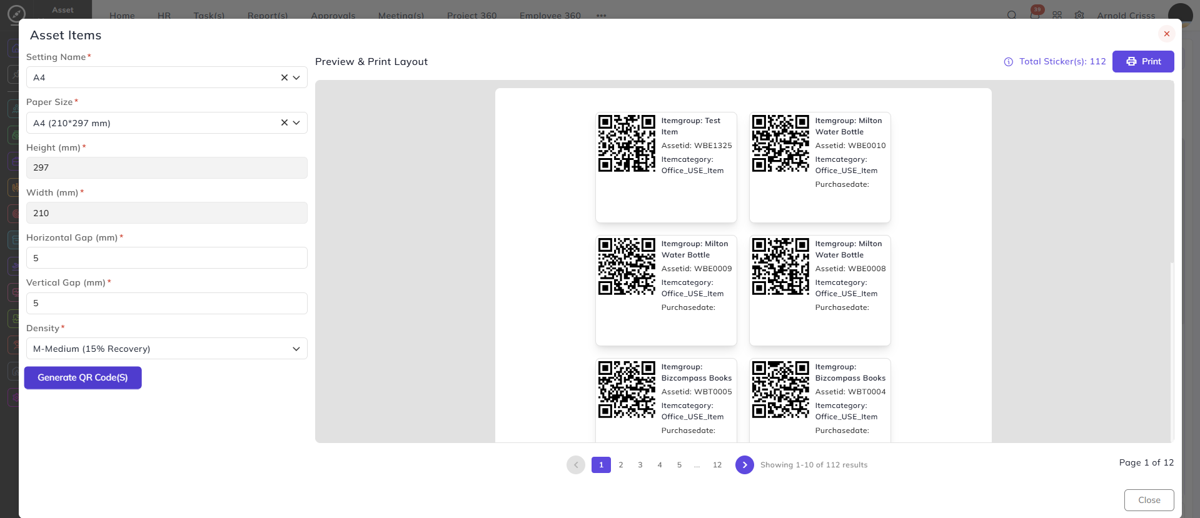Image resolution: width=1200 pixels, height=518 pixels.
Task: Expand the Paper Size dropdown chevron
Action: click(x=296, y=122)
